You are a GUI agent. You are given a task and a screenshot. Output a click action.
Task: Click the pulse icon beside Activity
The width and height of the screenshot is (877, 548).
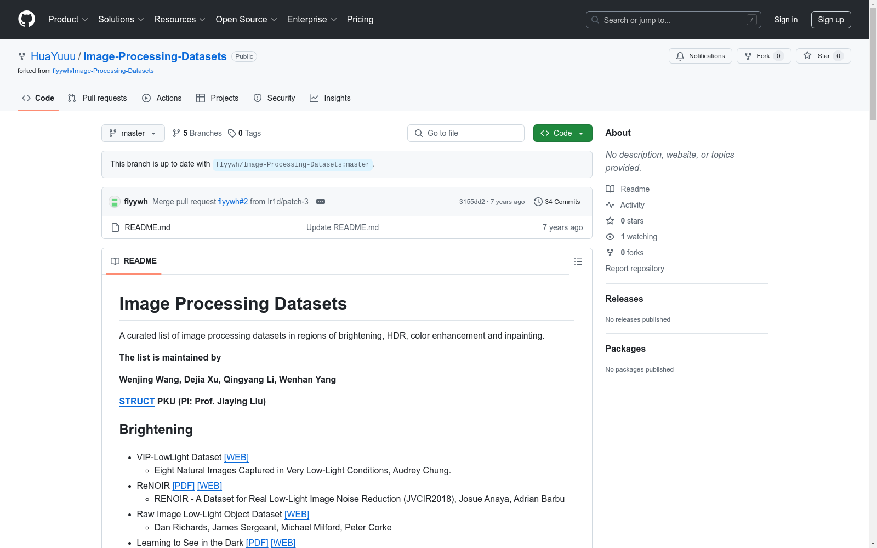click(610, 205)
